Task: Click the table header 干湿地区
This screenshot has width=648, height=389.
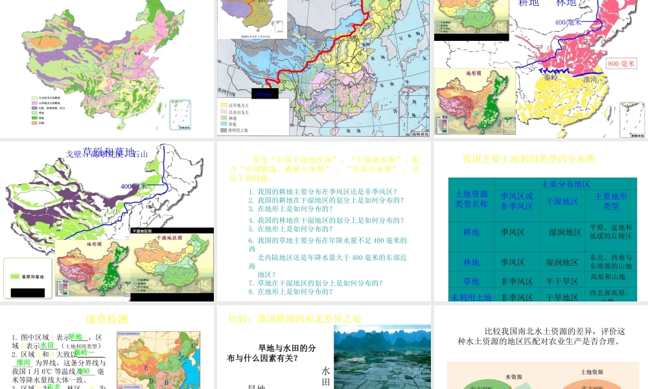Action: (562, 202)
